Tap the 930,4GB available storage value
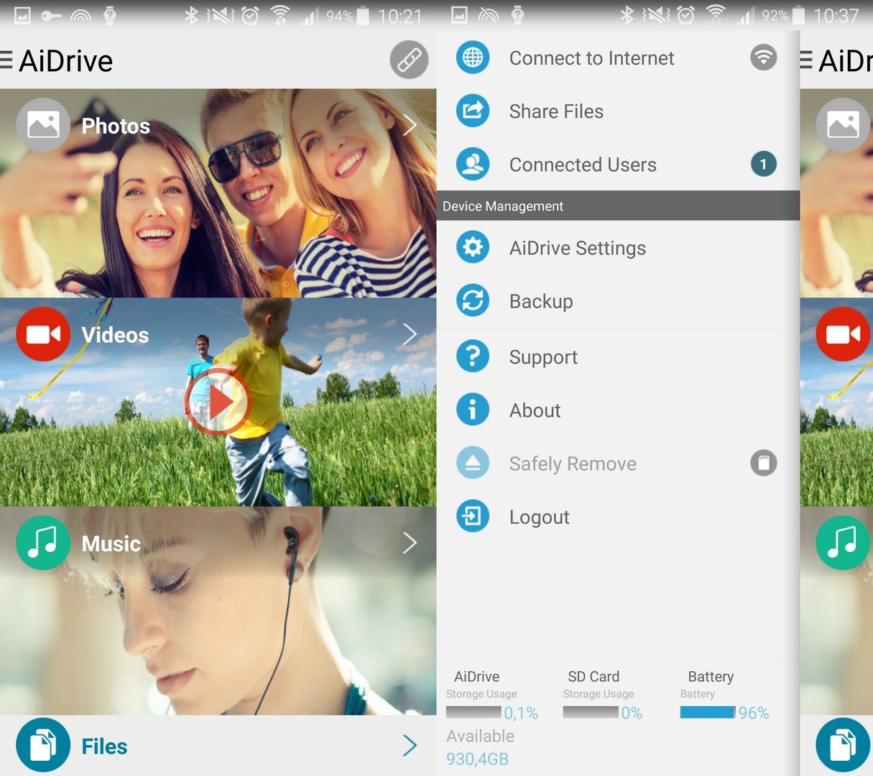This screenshot has width=873, height=776. [478, 759]
